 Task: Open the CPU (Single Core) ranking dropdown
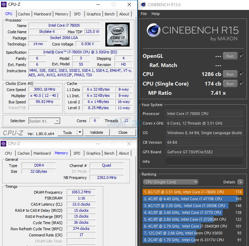(171, 182)
